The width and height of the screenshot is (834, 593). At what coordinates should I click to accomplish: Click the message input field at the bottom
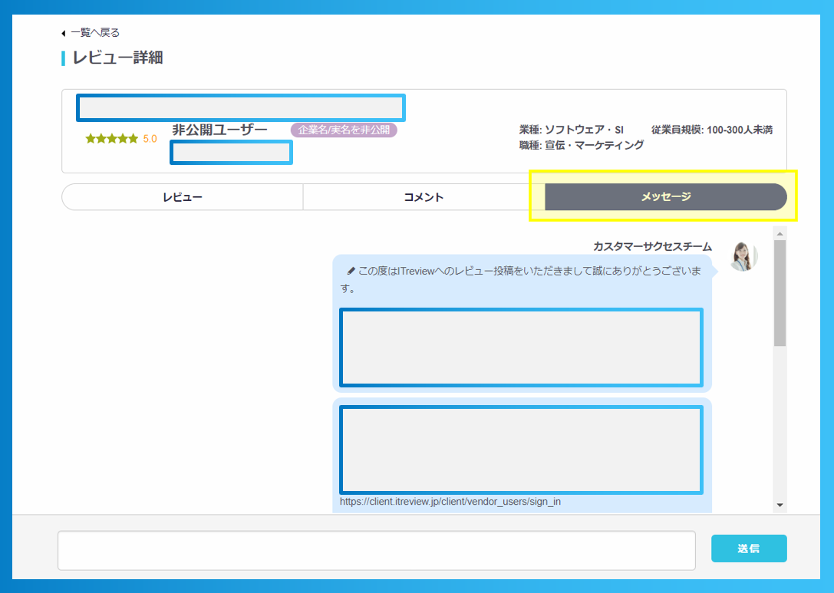[x=376, y=549]
